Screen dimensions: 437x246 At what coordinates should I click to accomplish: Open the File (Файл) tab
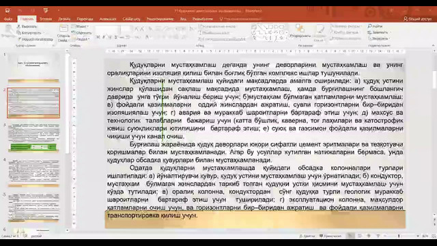click(8, 19)
